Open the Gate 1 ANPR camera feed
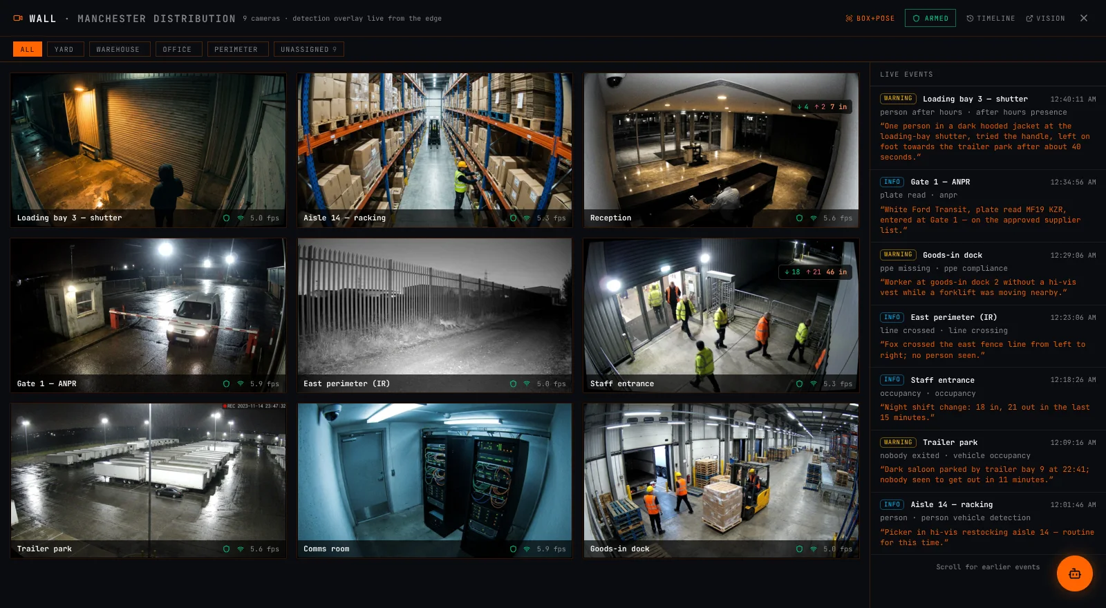This screenshot has width=1106, height=608. [x=148, y=316]
